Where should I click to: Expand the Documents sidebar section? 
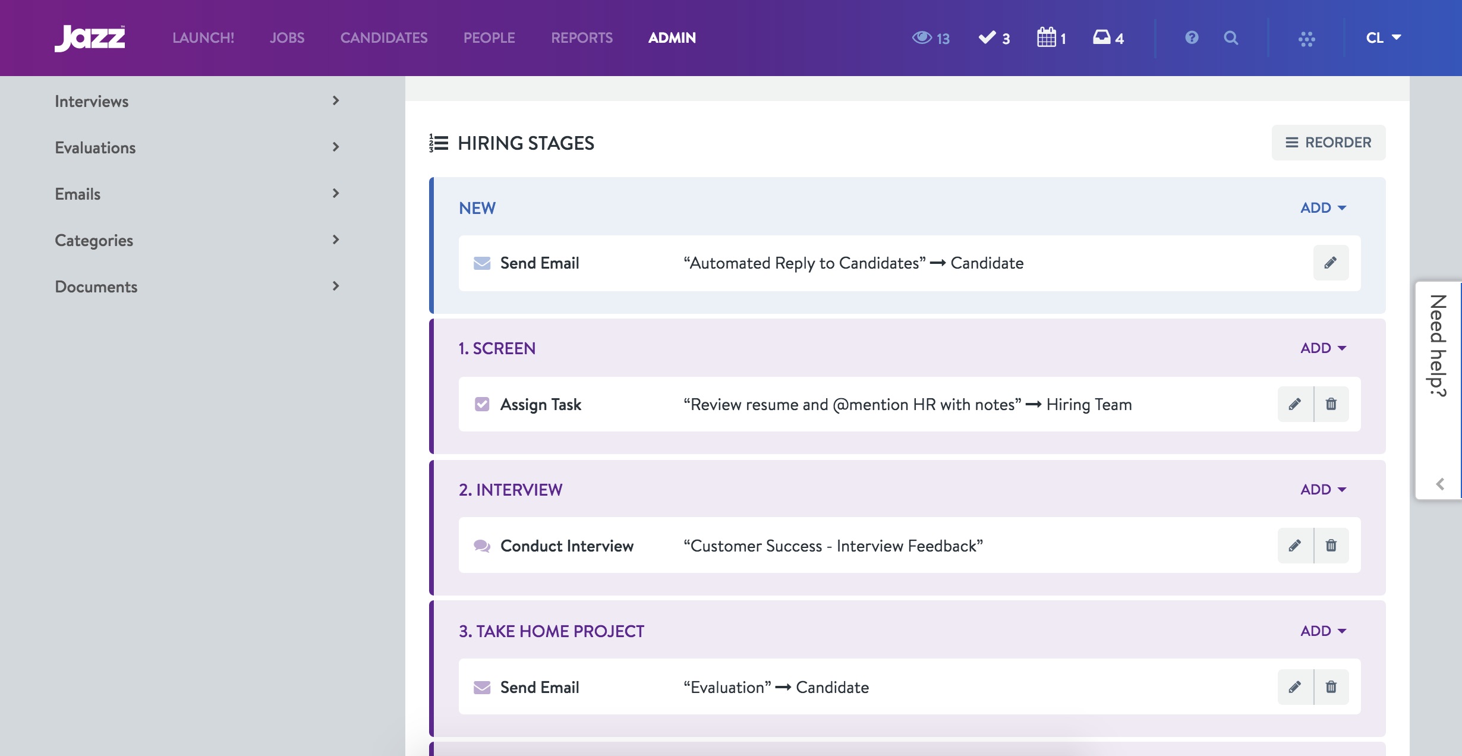point(197,286)
